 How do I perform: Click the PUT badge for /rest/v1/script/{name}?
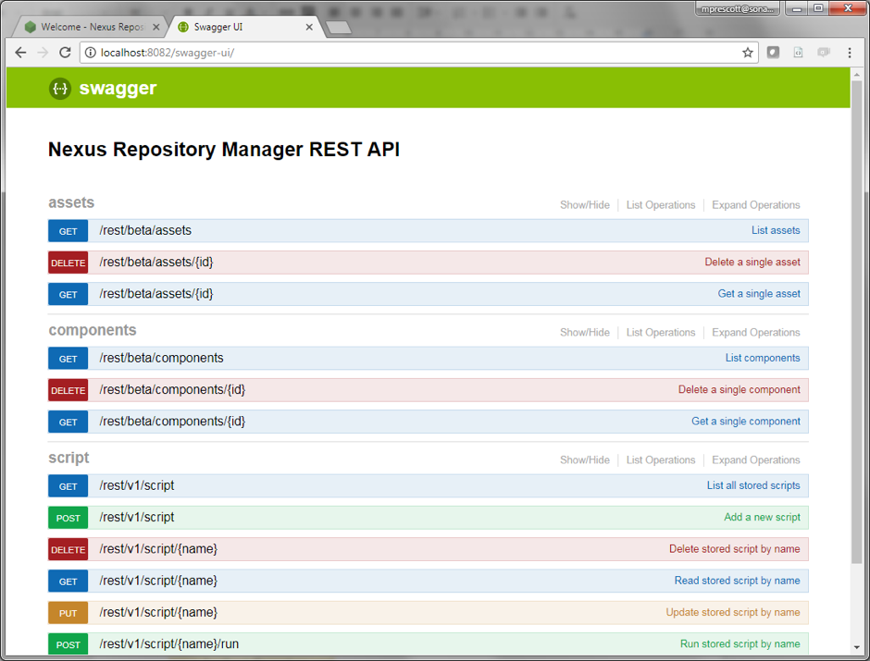coord(68,613)
